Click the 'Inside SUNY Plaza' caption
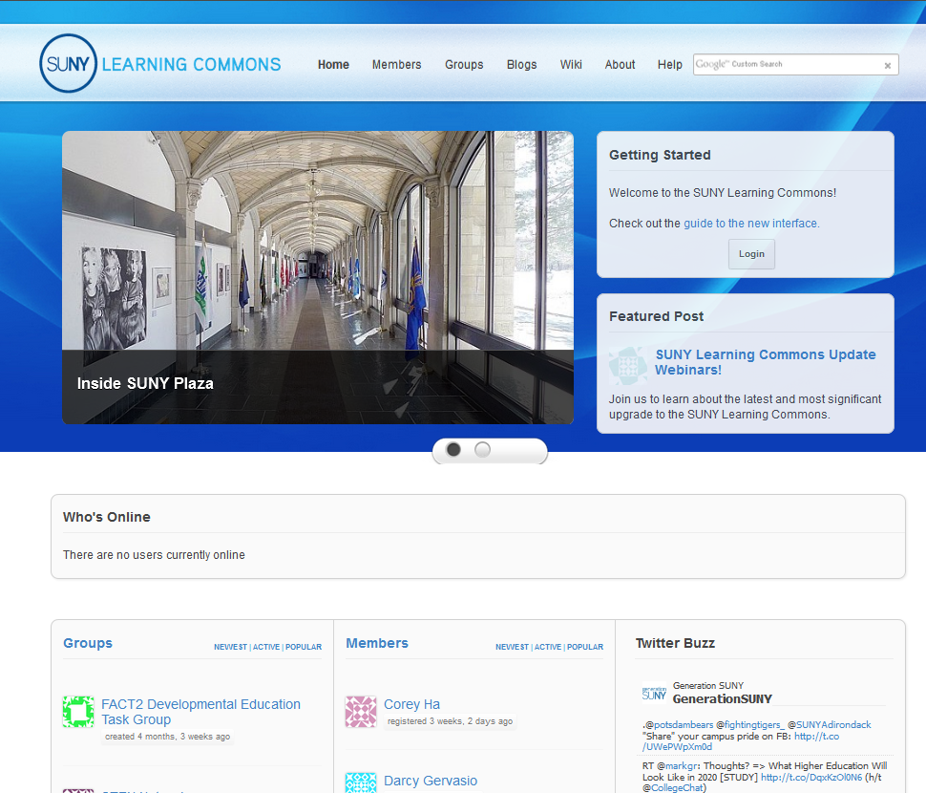 point(145,383)
